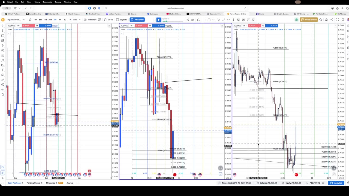Click the step-back bar icon
This screenshot has height=196, width=349.
coord(188,20)
